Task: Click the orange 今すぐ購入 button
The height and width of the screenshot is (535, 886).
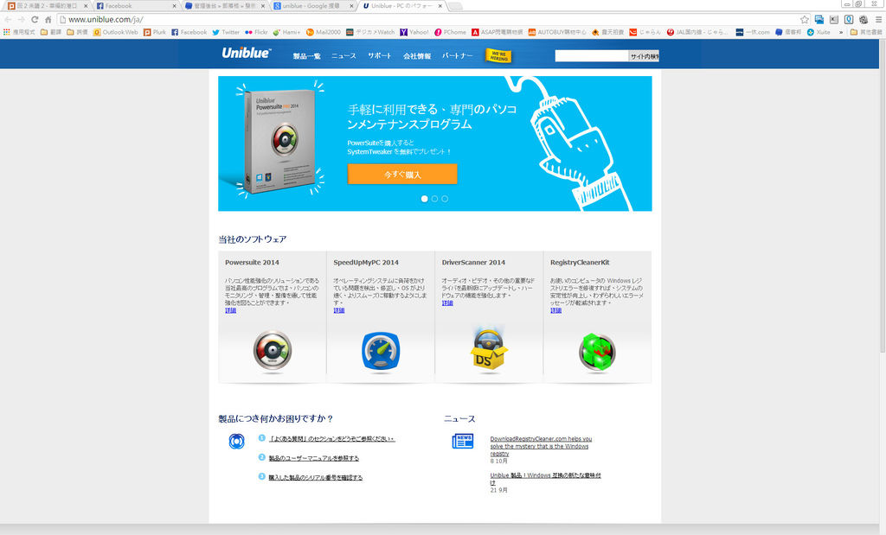Action: 402,175
